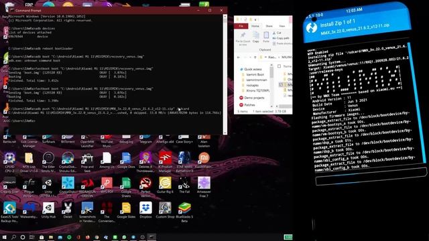Open the Windows Start menu
This screenshot has width=429, height=241.
[x=4, y=237]
